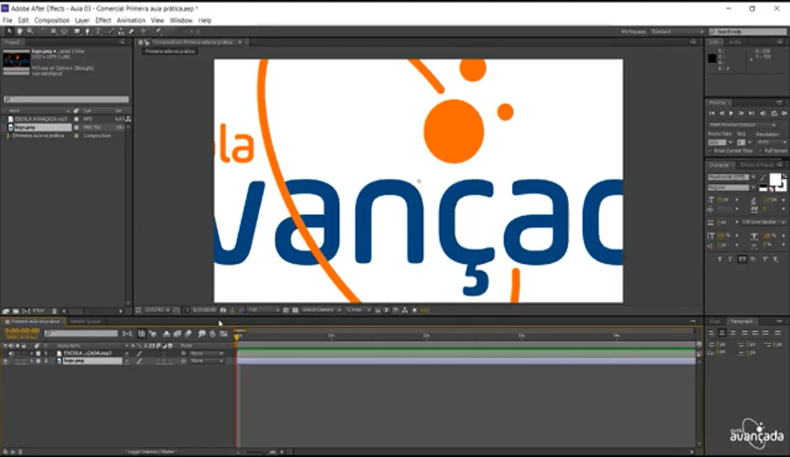Enable the Full Screen checkbox

tap(762, 151)
